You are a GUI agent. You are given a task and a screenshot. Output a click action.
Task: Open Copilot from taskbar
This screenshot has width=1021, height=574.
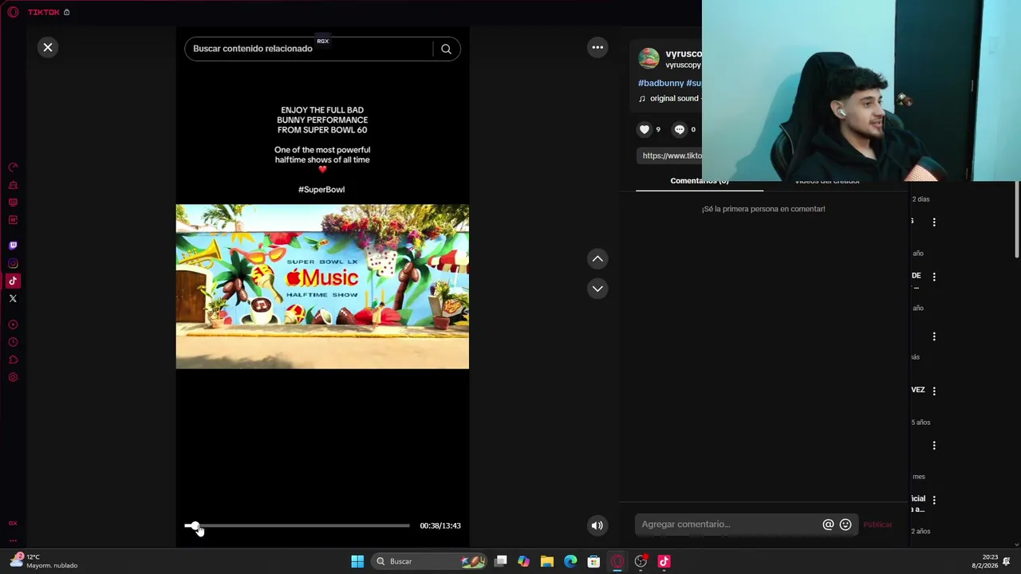(523, 561)
